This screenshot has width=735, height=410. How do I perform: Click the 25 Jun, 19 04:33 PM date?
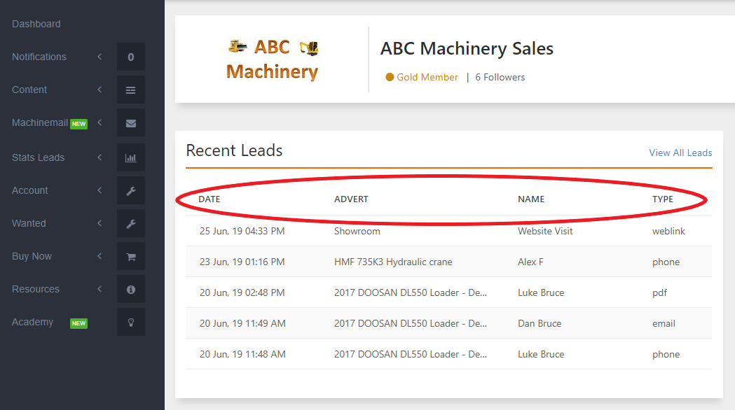(x=242, y=231)
